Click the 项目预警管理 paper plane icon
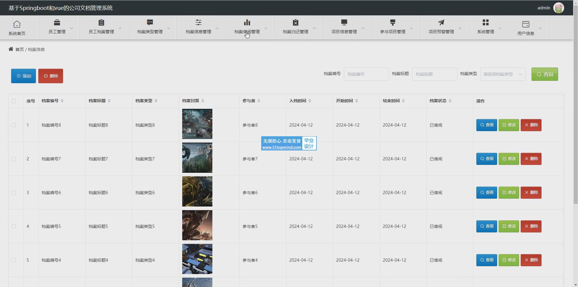The image size is (578, 287). coord(441,23)
